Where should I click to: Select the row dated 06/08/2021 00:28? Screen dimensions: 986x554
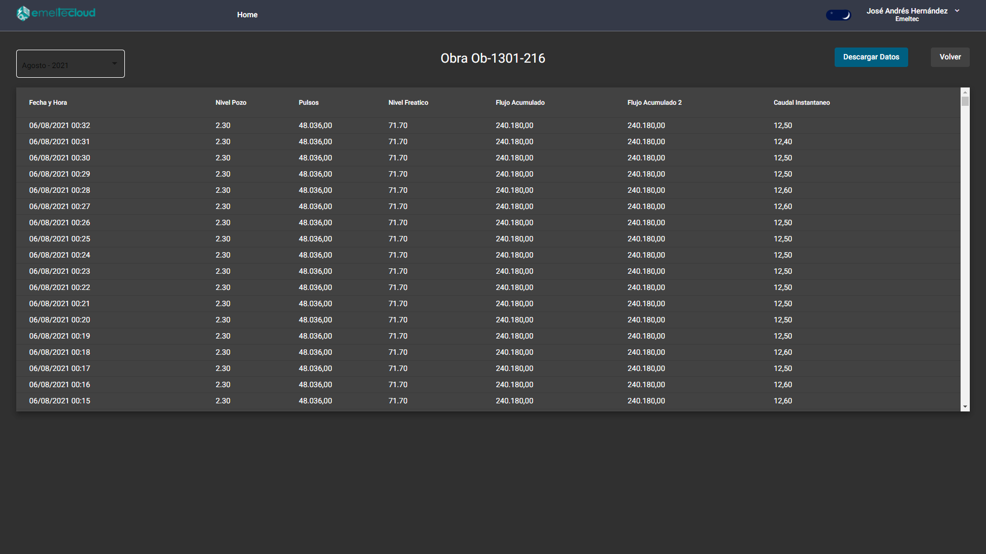tap(489, 191)
